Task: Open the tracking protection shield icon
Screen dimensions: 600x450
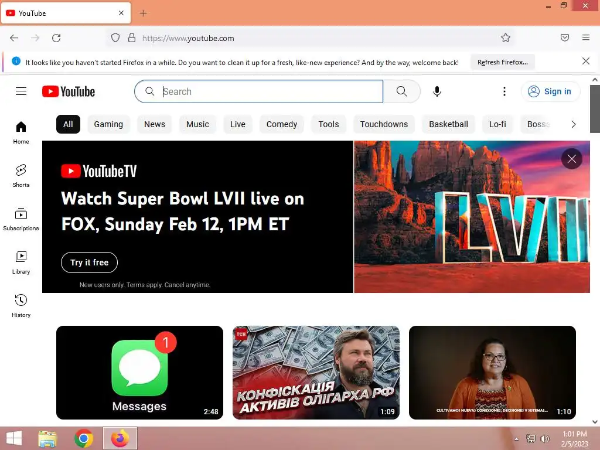Action: click(115, 38)
